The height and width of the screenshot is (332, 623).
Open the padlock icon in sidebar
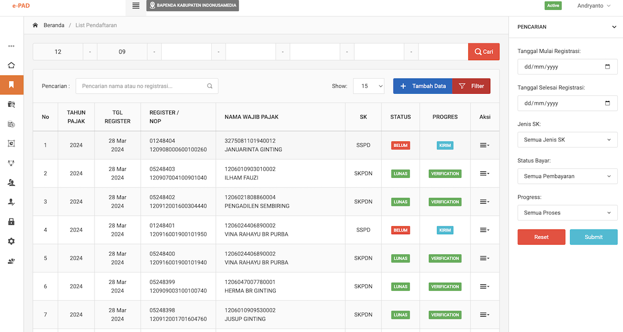[11, 222]
